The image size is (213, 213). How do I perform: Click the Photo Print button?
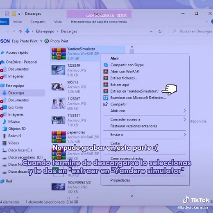[x=57, y=41]
